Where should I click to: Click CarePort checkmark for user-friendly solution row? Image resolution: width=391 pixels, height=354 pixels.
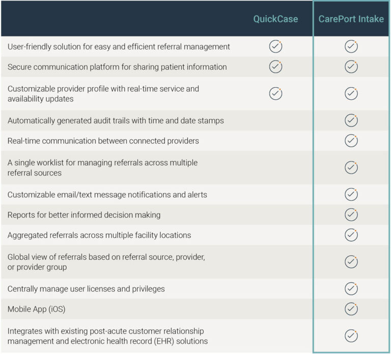(351, 46)
